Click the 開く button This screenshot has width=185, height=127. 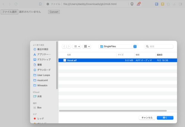(165, 118)
